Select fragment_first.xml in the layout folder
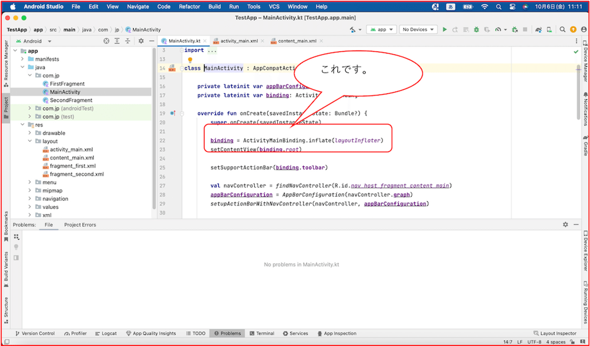The height and width of the screenshot is (346, 590). tap(73, 166)
